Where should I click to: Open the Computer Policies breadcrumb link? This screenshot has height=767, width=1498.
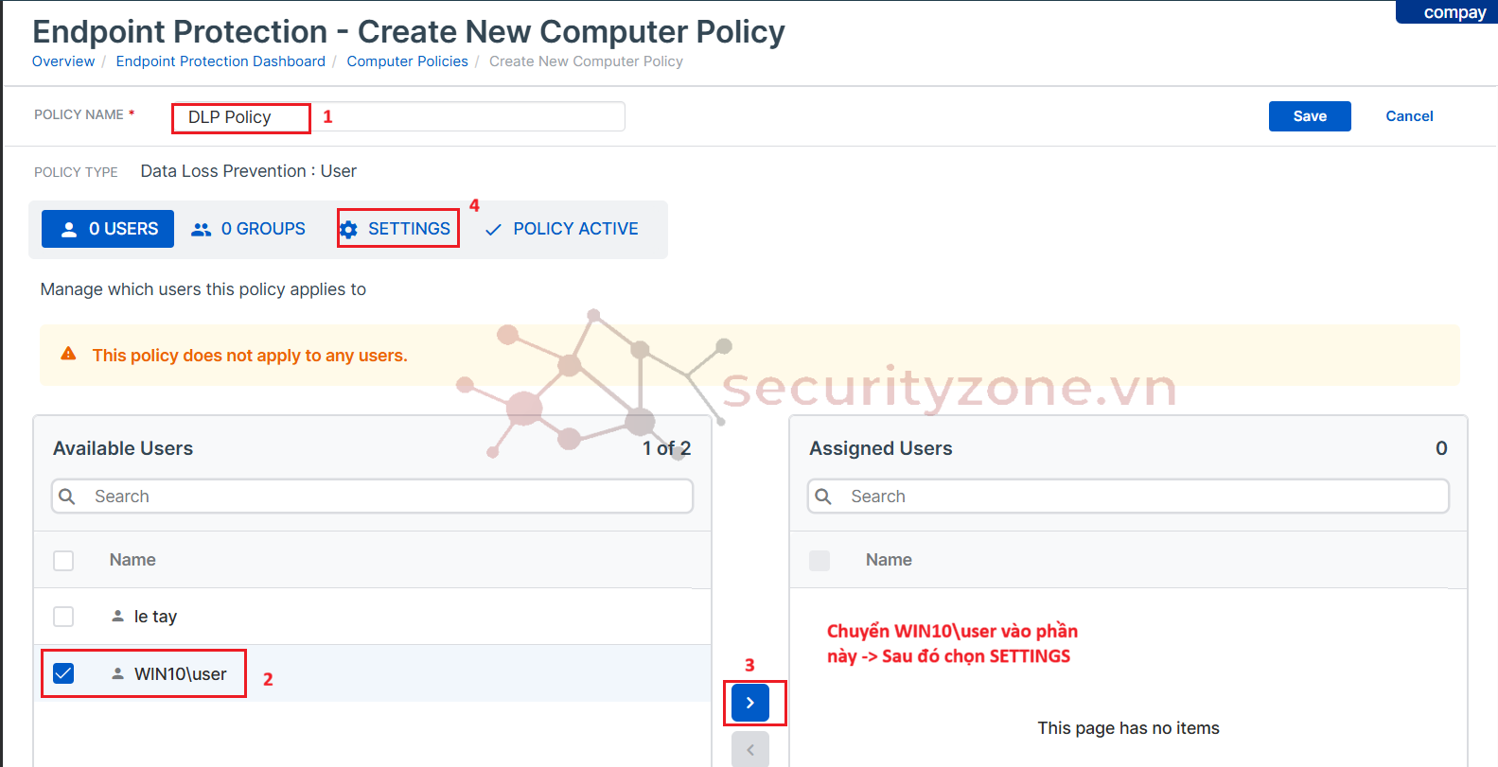pyautogui.click(x=407, y=61)
